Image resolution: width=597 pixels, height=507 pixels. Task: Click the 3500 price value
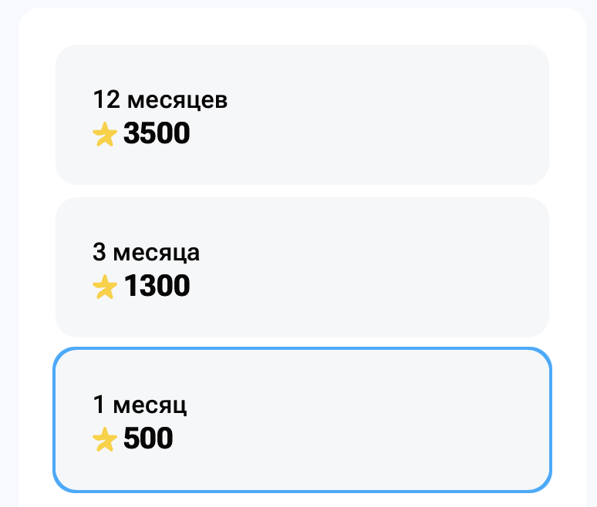pyautogui.click(x=157, y=134)
